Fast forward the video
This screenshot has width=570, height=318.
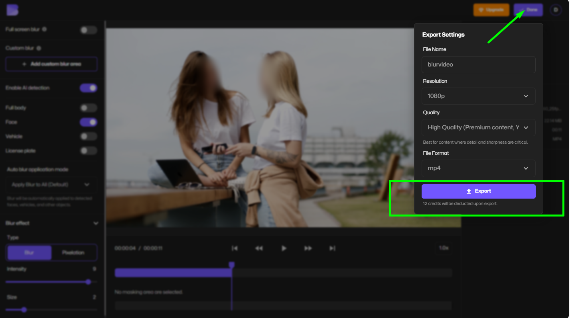(x=308, y=248)
